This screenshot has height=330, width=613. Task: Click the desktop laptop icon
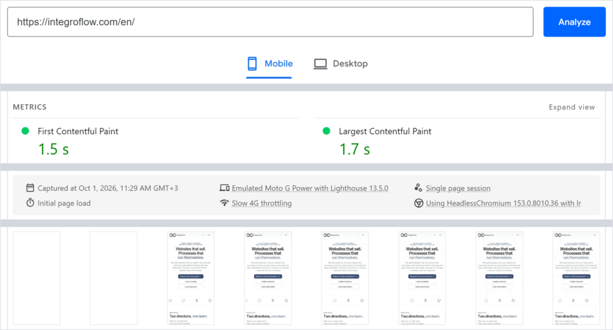(x=320, y=63)
